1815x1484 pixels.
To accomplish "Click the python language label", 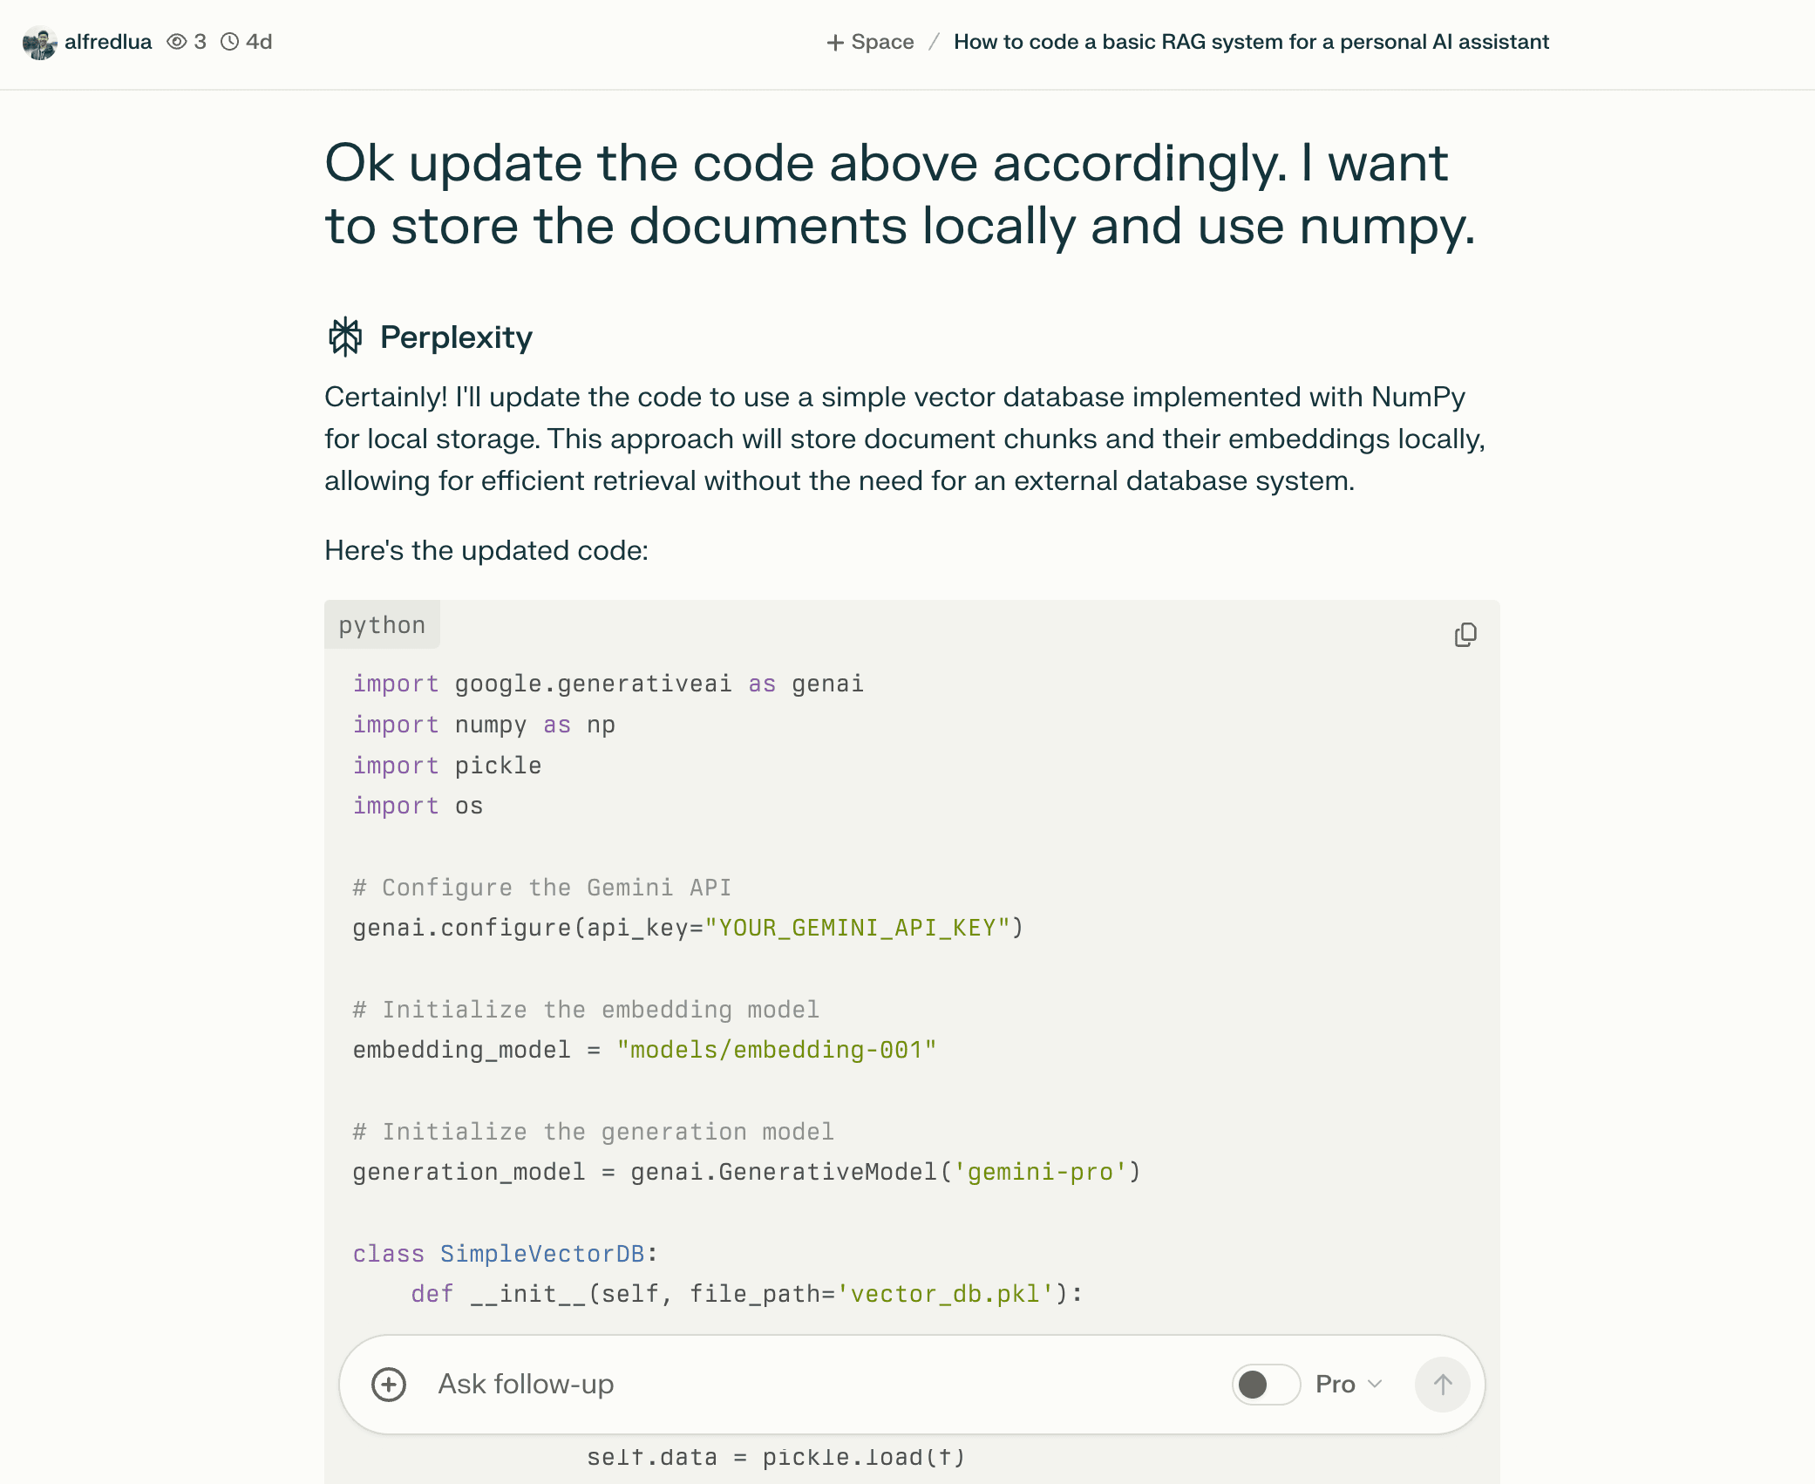I will pos(382,625).
